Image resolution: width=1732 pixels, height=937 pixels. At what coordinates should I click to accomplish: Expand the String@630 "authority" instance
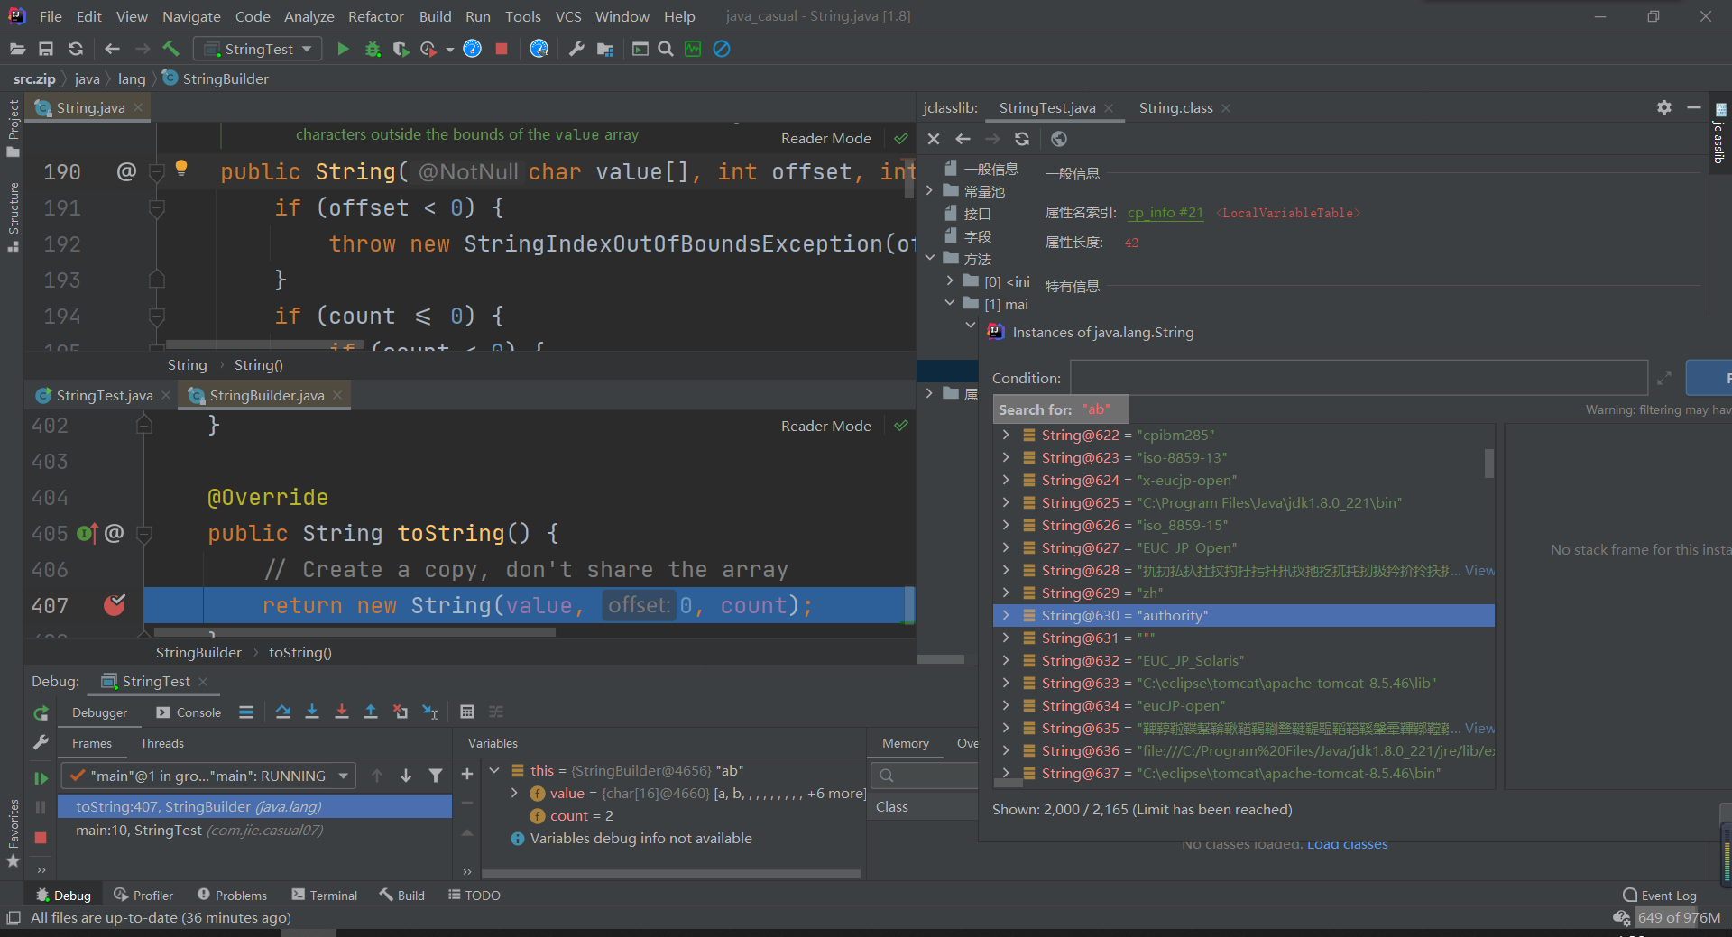click(x=1006, y=615)
